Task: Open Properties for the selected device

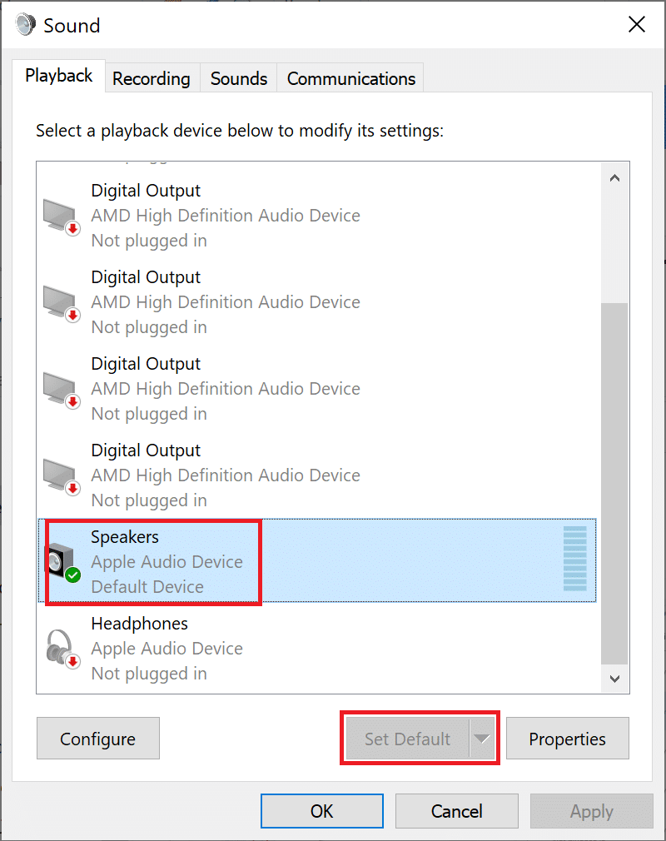Action: click(x=567, y=738)
